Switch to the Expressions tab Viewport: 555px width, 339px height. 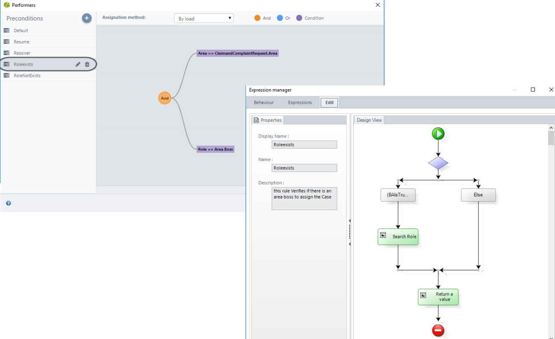300,102
